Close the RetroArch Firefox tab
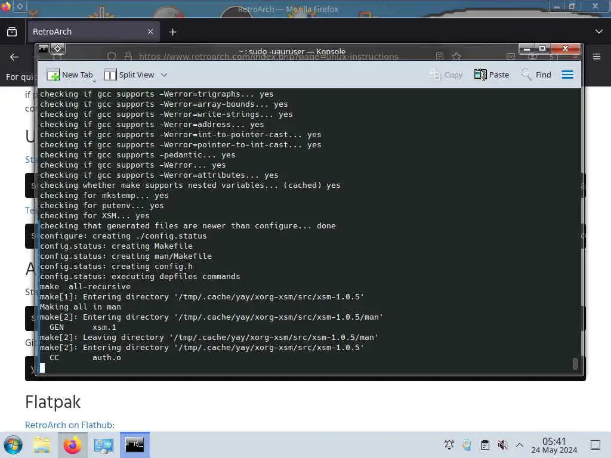 pos(150,32)
